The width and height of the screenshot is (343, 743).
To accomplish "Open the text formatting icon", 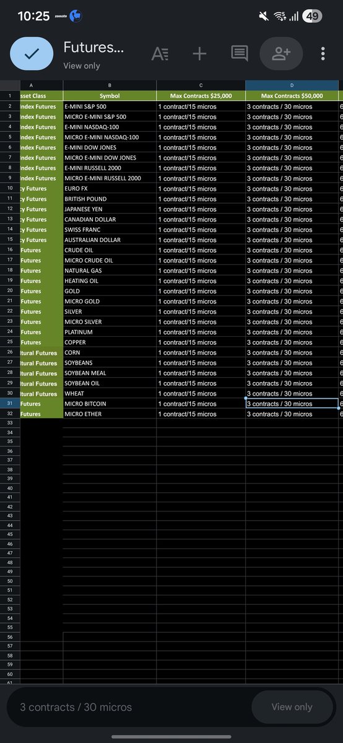I will (160, 54).
